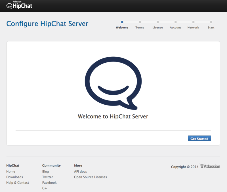227x192 pixels.
Task: Click the Configure HipChat Server heading
Action: pyautogui.click(x=47, y=24)
